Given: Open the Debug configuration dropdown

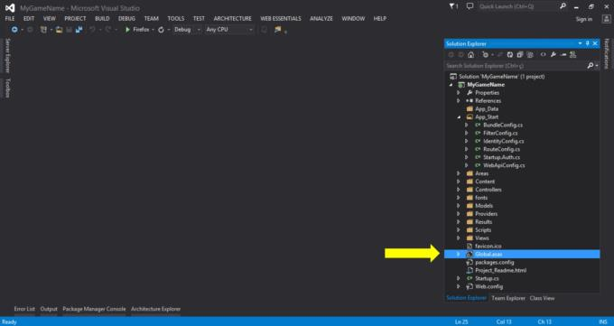Looking at the screenshot, I should (187, 30).
